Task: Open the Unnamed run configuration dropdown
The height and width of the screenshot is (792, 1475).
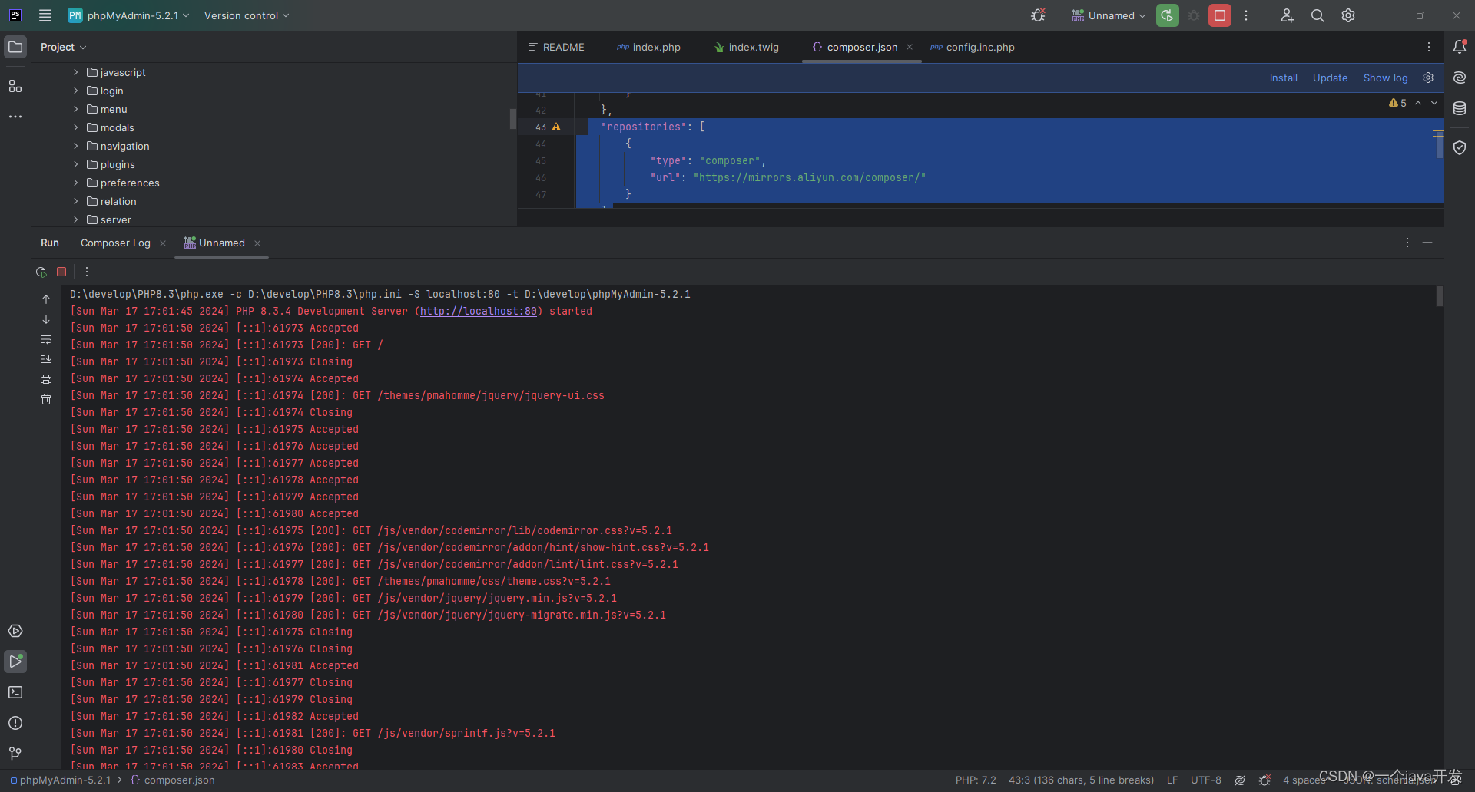Action: pyautogui.click(x=1109, y=15)
